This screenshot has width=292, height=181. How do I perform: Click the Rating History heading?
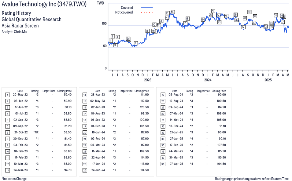(17, 13)
